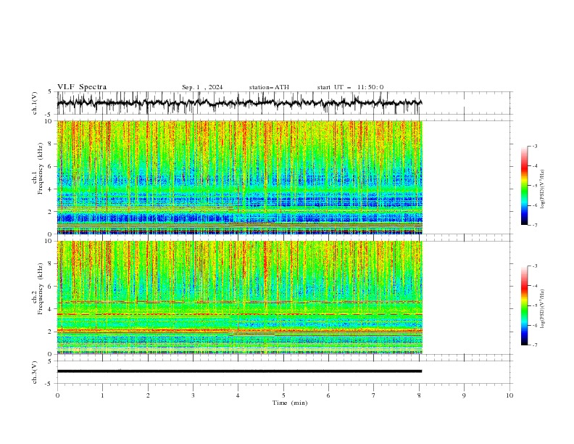Click the ch.1 spectrogram color scale bar

click(x=524, y=186)
